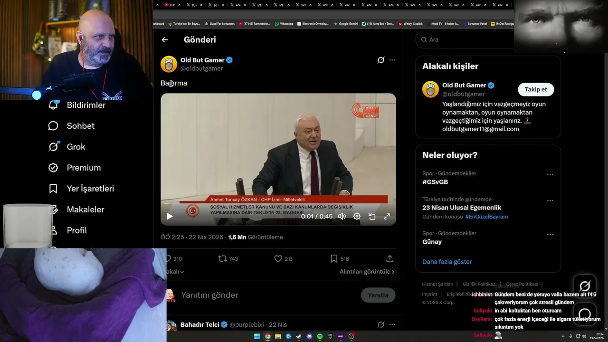The image size is (608, 342).
Task: Open Profil in sidebar
Action: coord(67,230)
